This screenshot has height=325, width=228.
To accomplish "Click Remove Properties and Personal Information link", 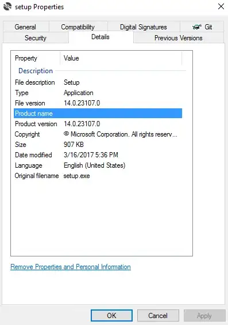I will pos(71,267).
